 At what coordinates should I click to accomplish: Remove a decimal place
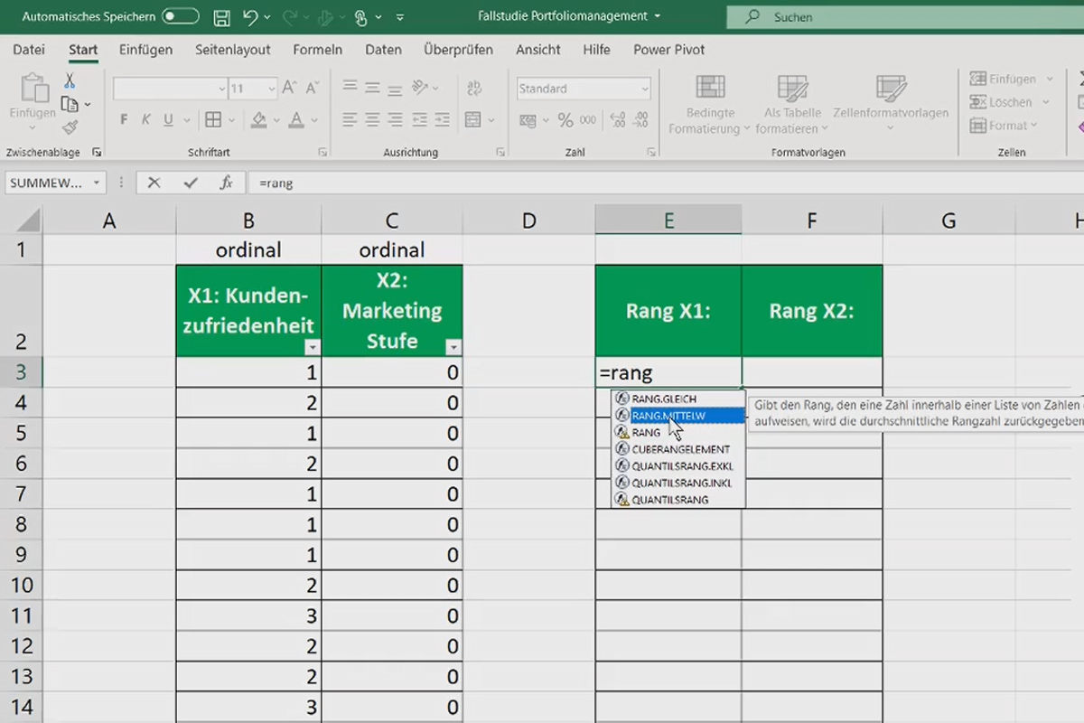(640, 119)
